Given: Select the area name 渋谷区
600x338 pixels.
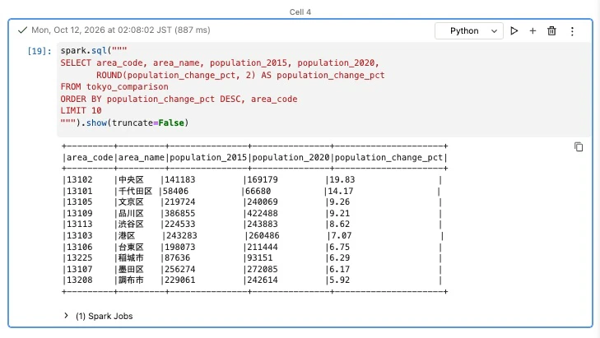Looking at the screenshot, I should [131, 224].
